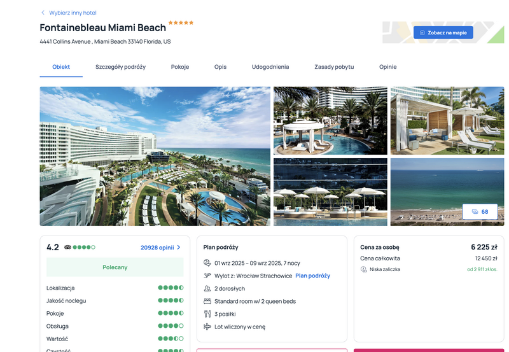
Task: Open the ocean beach view photo
Action: pos(447,192)
